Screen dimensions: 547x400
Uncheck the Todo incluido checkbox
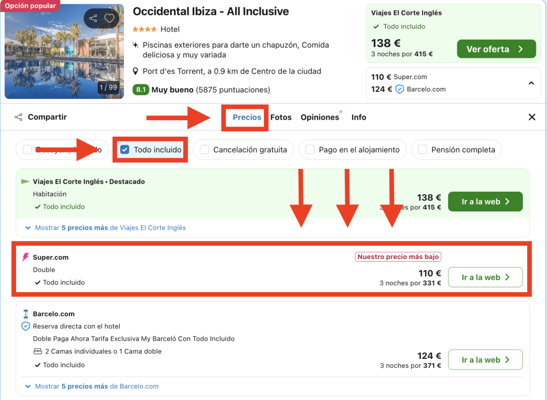pos(124,150)
